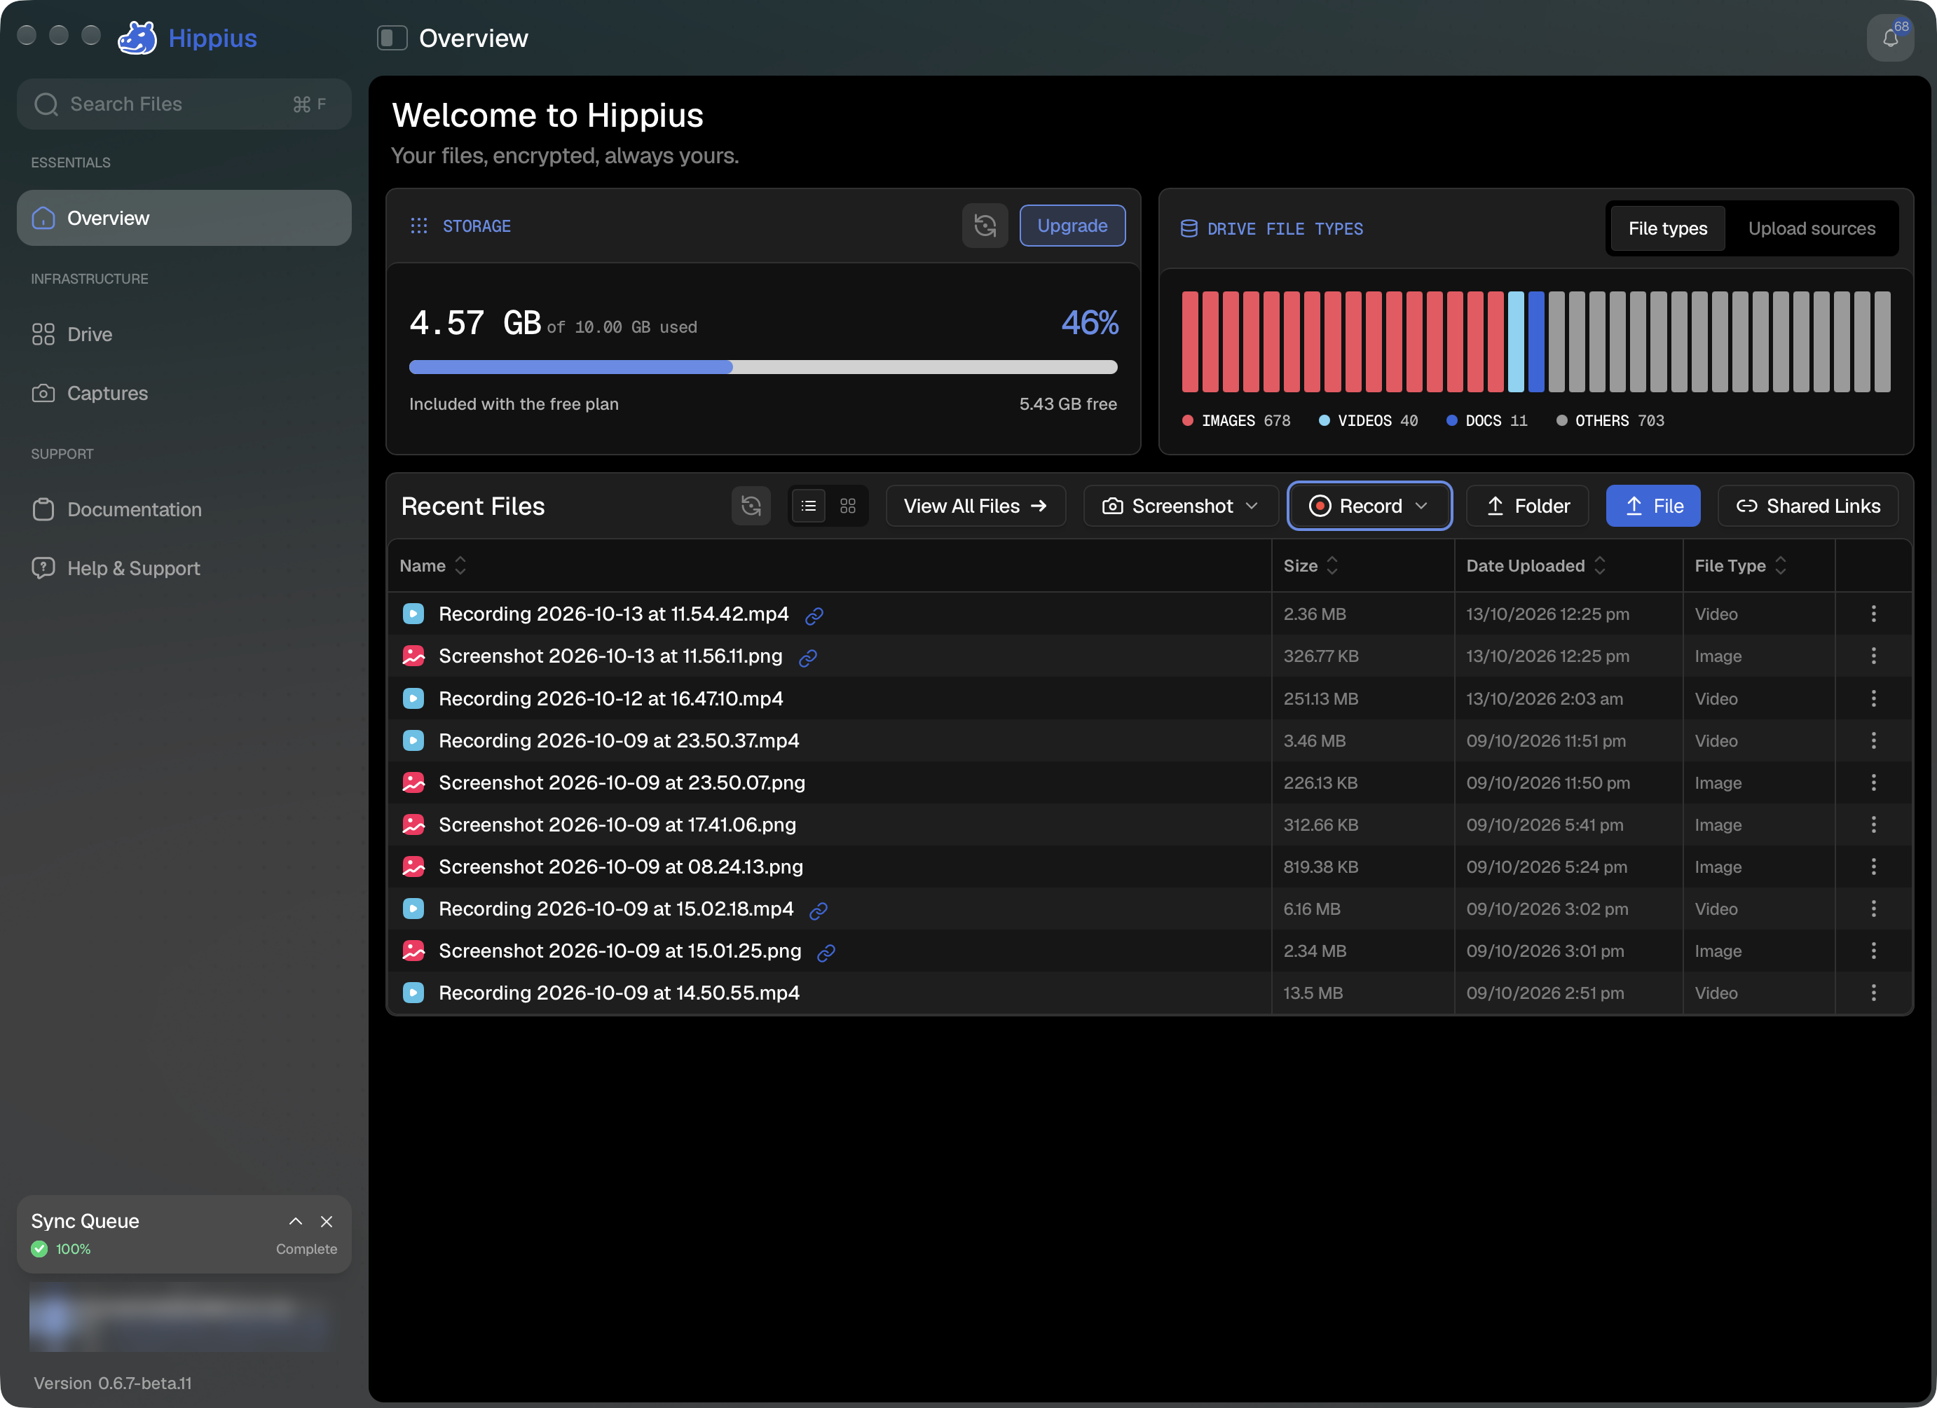Open options menu for Screenshot 08.24.13.png
The height and width of the screenshot is (1408, 1937).
click(x=1873, y=867)
